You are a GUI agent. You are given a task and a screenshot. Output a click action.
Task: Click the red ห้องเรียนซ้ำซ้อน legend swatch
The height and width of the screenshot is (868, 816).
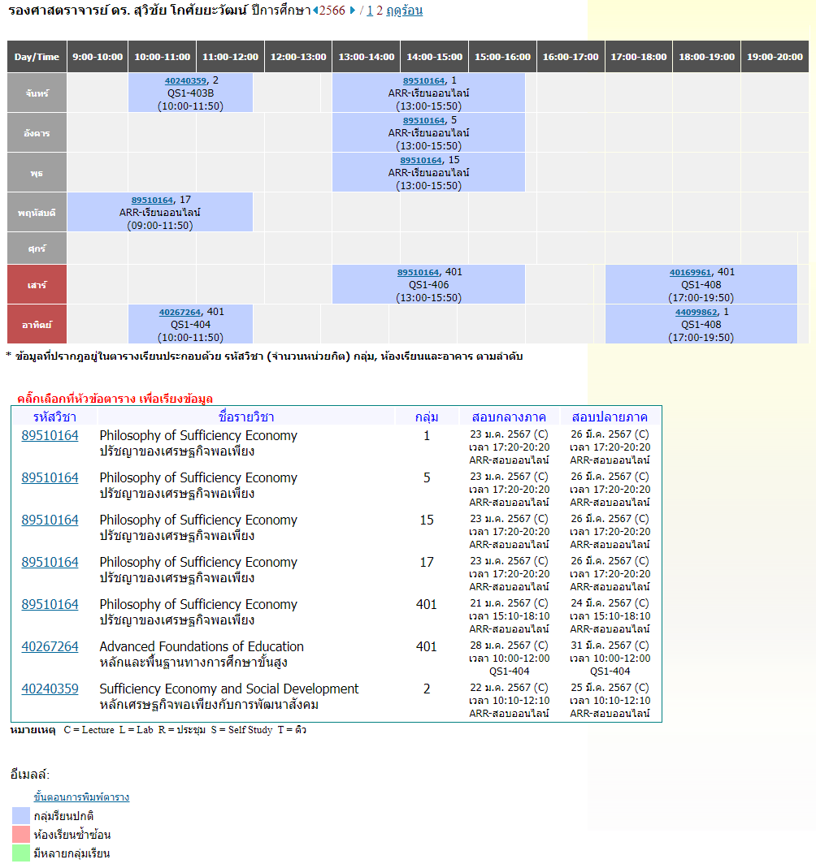[21, 834]
